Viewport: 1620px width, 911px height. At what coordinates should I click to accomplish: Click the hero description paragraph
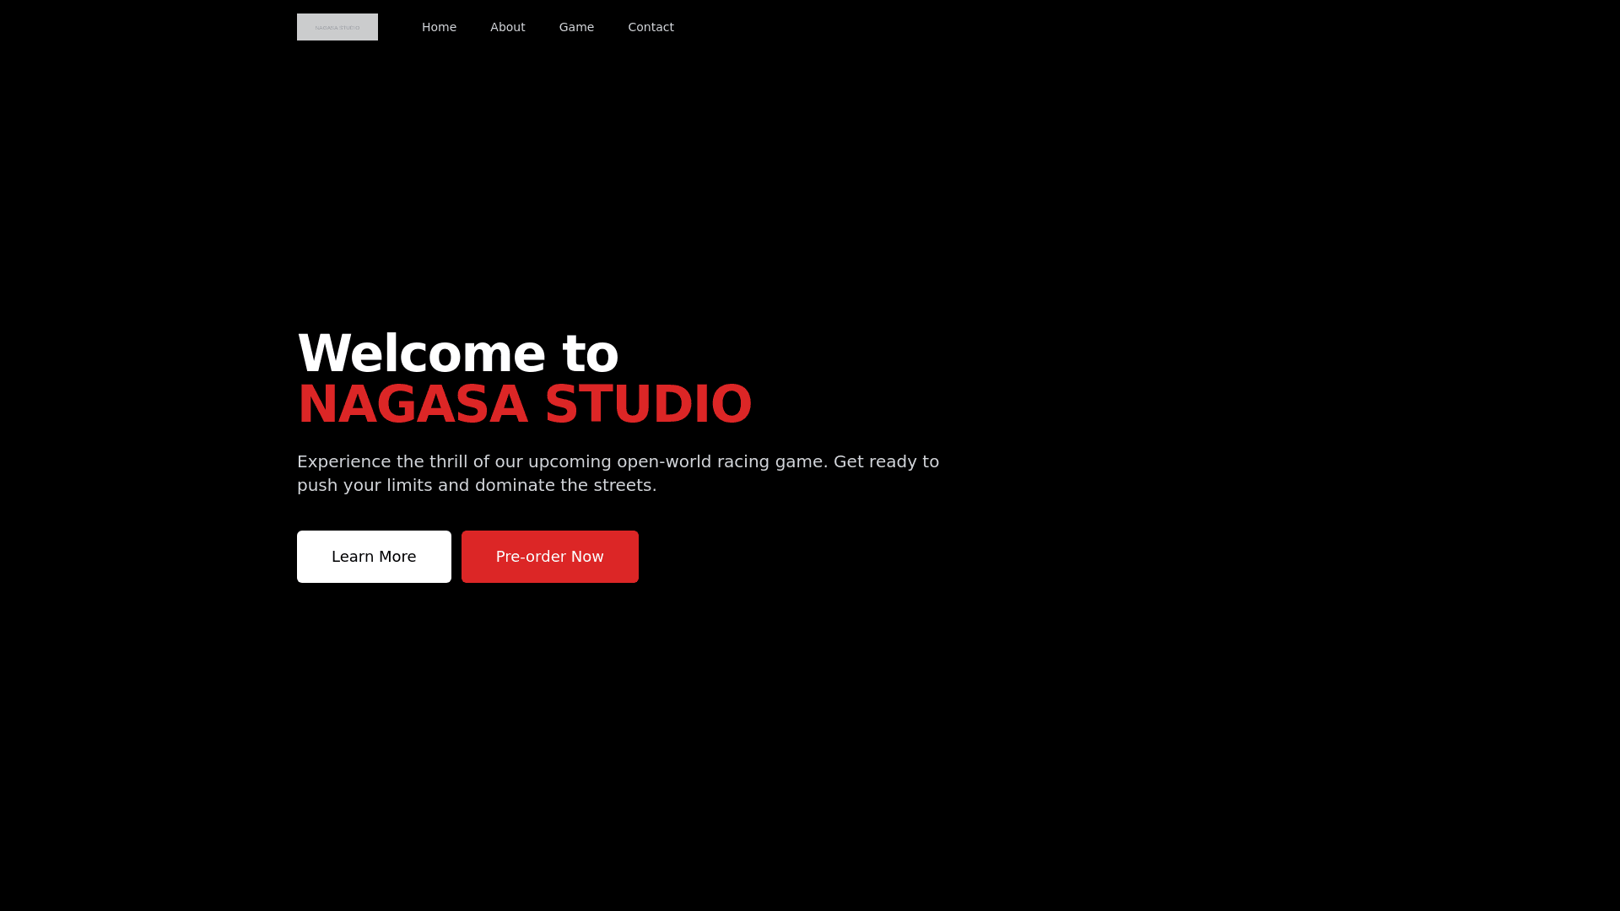point(618,473)
